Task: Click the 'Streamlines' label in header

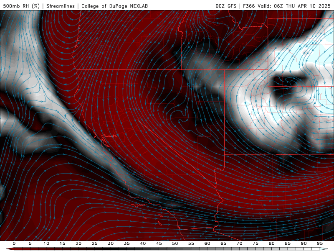Action: (61, 6)
